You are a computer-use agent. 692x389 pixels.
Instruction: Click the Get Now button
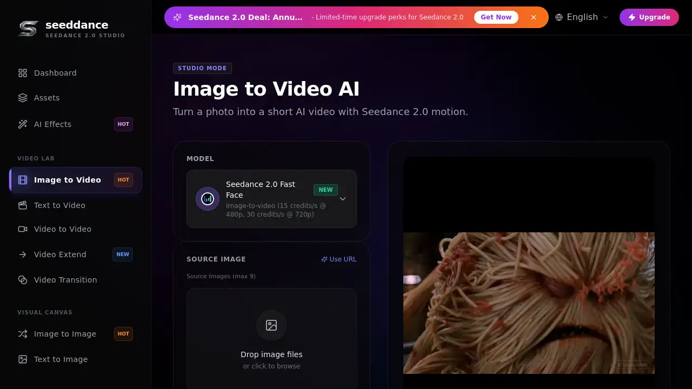496,17
